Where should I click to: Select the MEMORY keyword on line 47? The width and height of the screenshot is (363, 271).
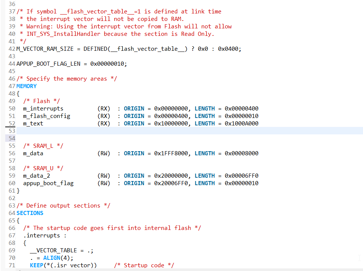pos(26,86)
